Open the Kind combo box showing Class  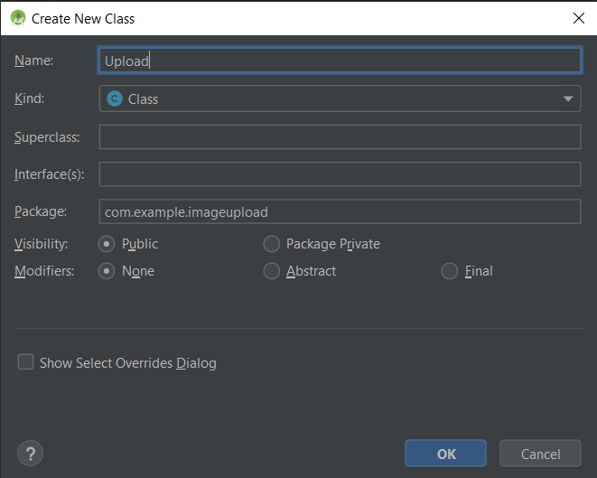(x=339, y=98)
